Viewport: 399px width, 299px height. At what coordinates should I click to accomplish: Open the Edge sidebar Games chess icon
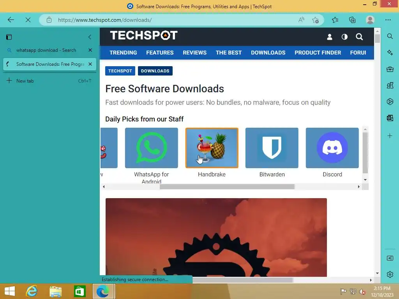(390, 85)
